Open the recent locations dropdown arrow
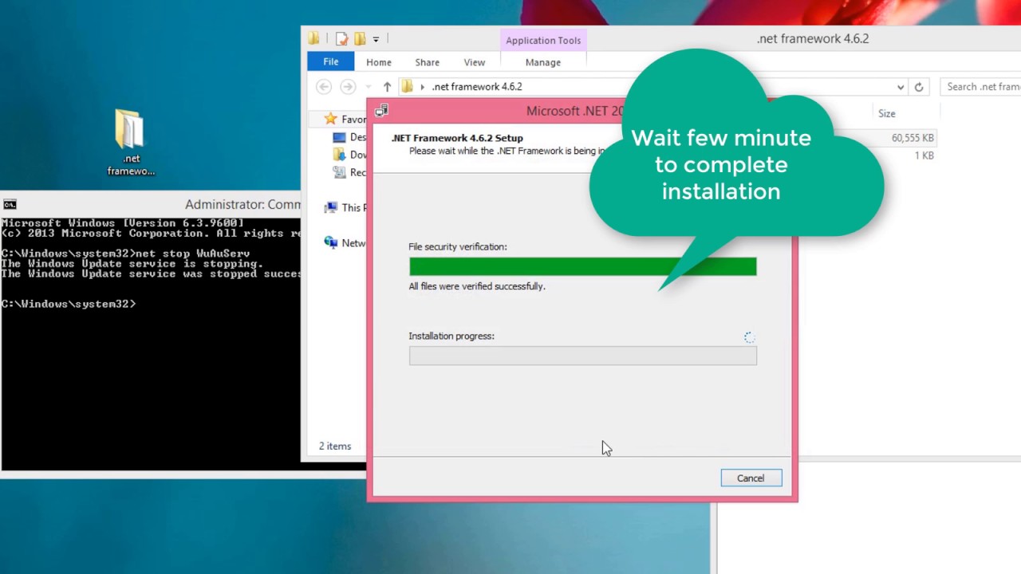The height and width of the screenshot is (574, 1021). pos(368,87)
